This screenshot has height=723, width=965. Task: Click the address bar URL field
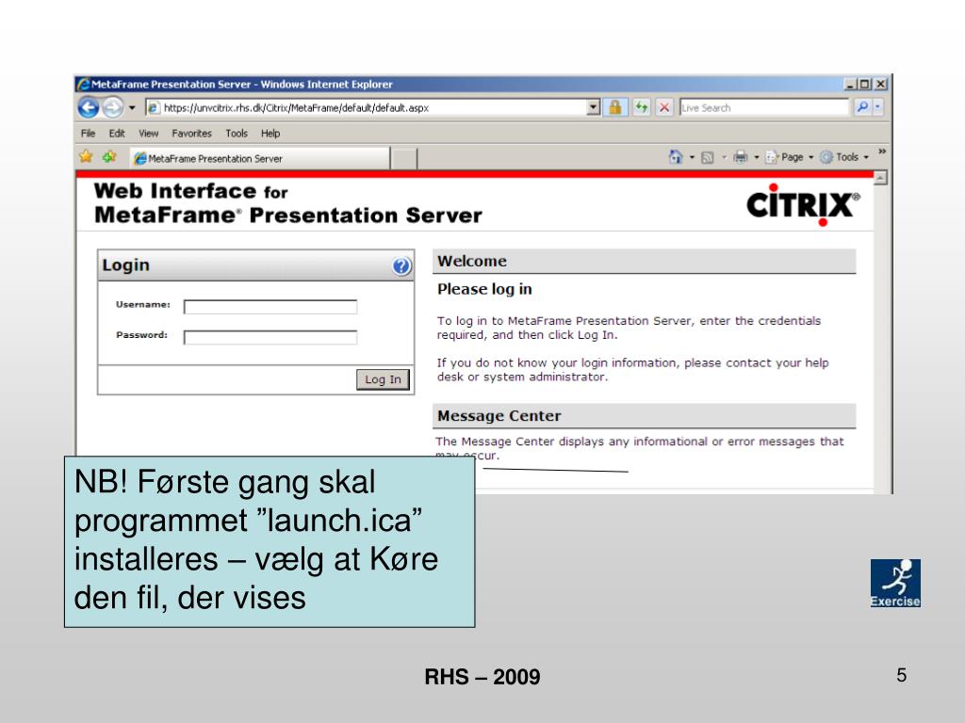[367, 107]
